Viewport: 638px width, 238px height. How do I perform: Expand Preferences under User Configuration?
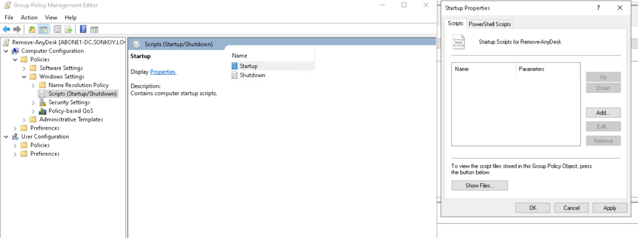15,154
